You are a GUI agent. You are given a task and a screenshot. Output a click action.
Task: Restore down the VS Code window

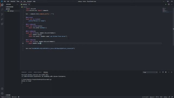(168, 1)
